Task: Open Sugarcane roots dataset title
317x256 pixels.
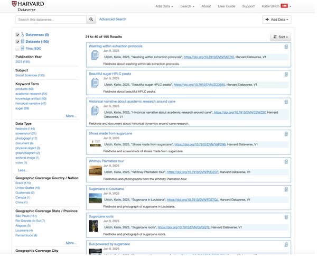Action: tap(101, 216)
